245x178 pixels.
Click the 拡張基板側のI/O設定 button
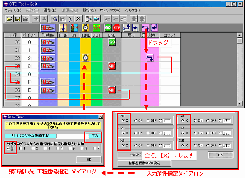pos(144,163)
